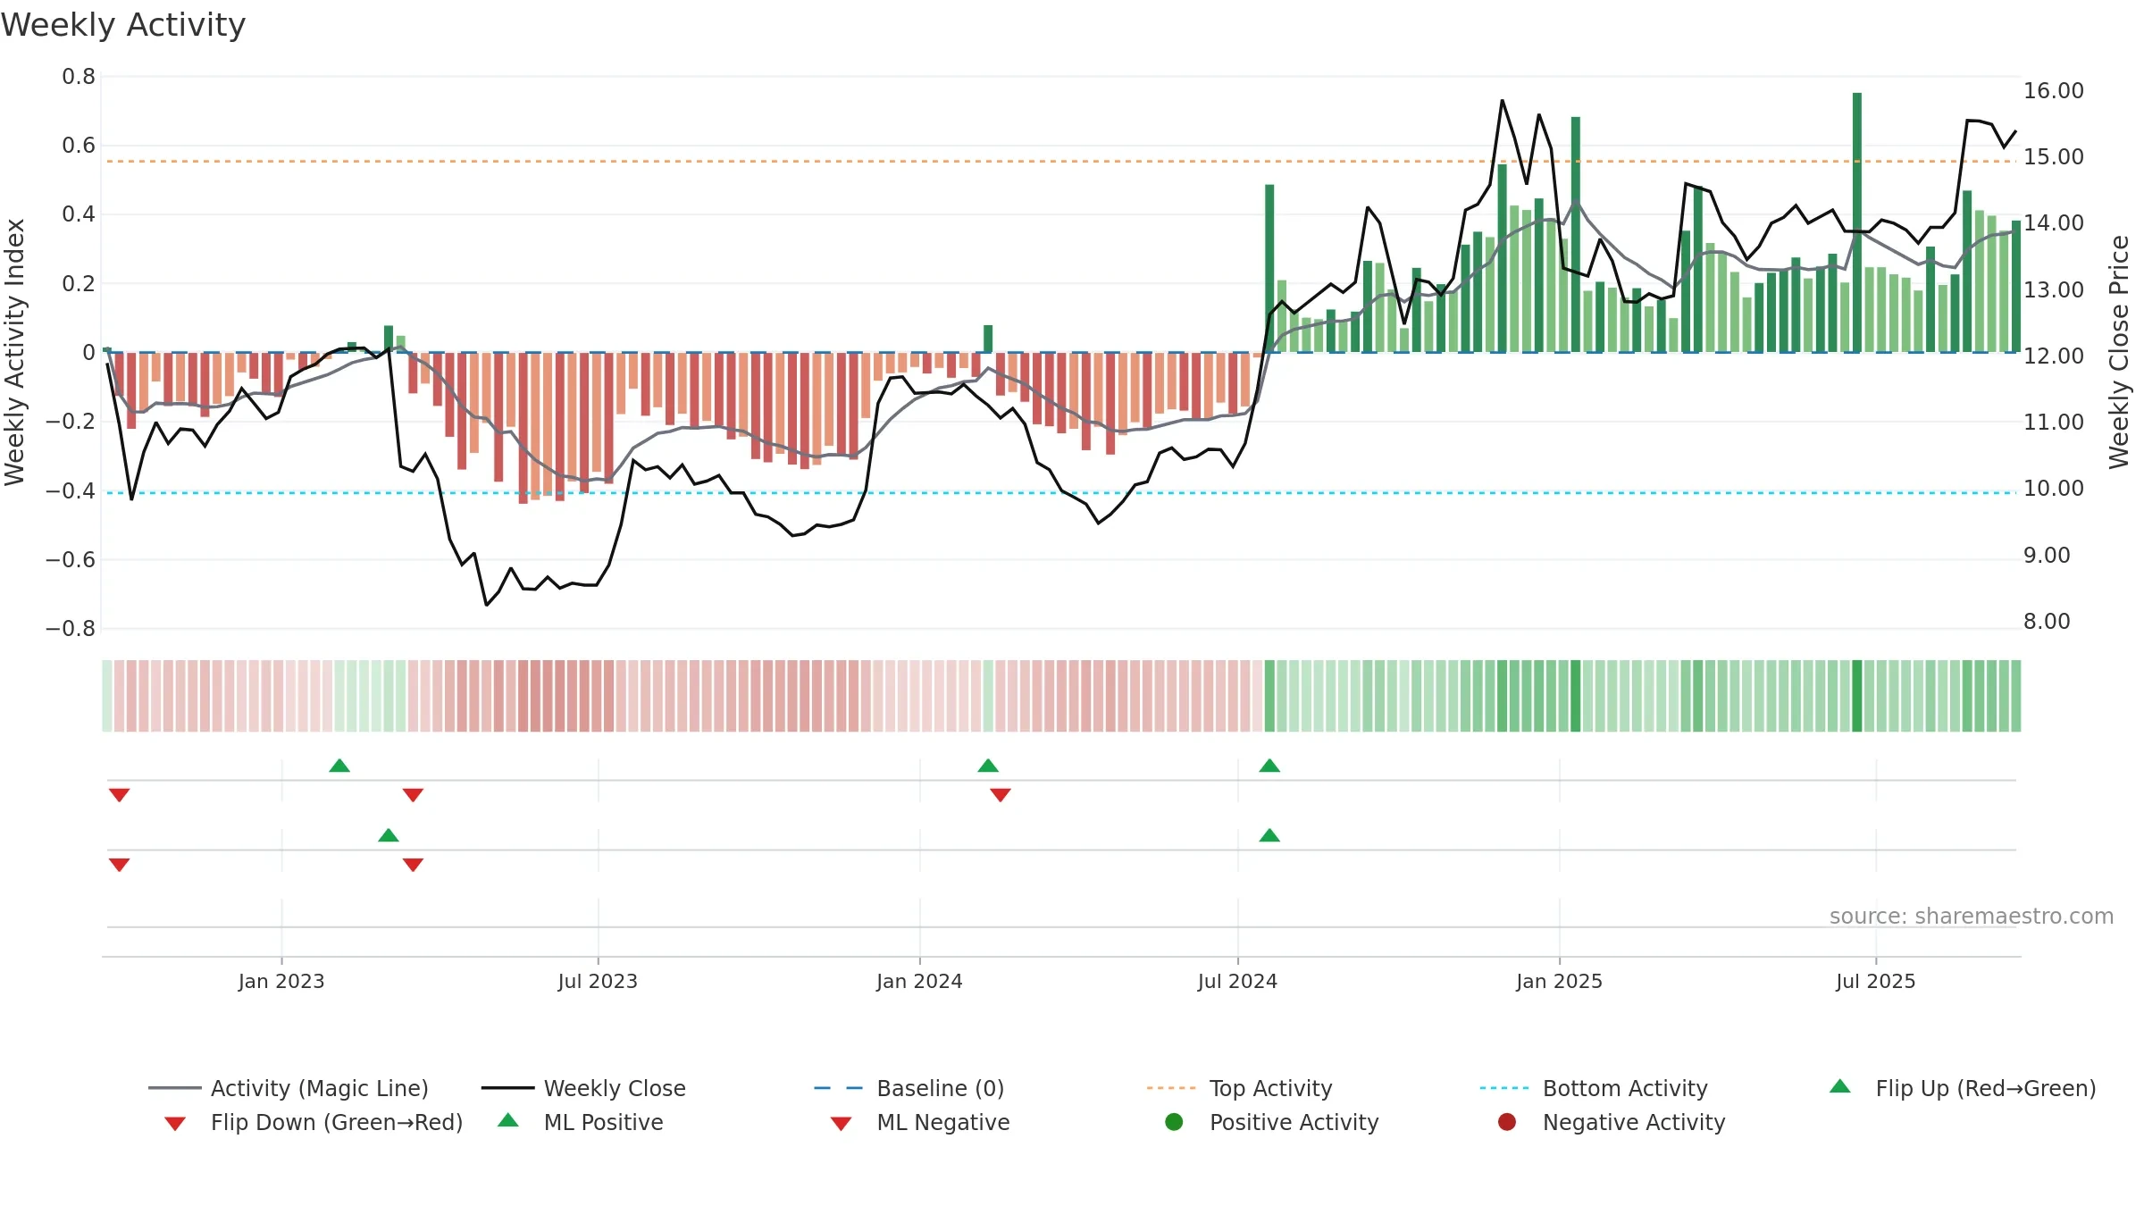Screen dimensions: 2144x1206
Task: Click the Negative Activity legend entry
Action: (1612, 1122)
